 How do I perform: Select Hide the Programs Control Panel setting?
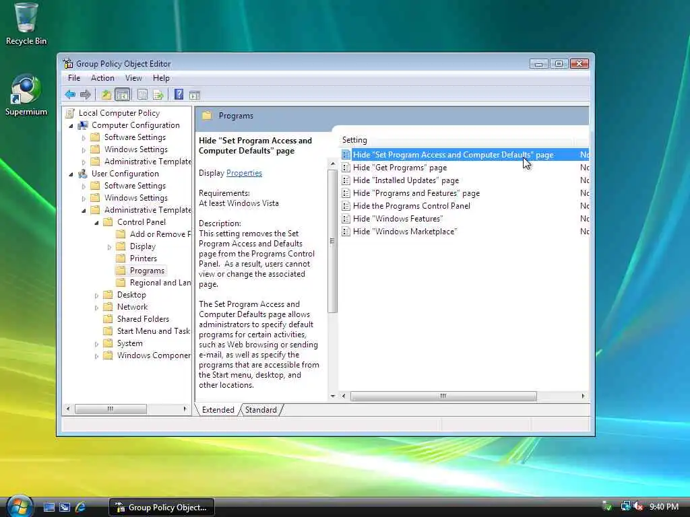[x=412, y=206]
